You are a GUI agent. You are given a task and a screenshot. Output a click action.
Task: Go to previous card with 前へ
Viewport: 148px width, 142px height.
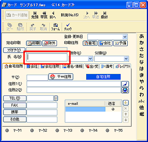tap(53, 15)
